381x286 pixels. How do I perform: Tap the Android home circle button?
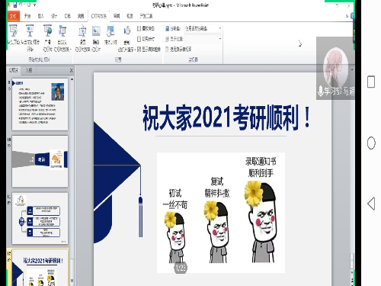tap(371, 143)
